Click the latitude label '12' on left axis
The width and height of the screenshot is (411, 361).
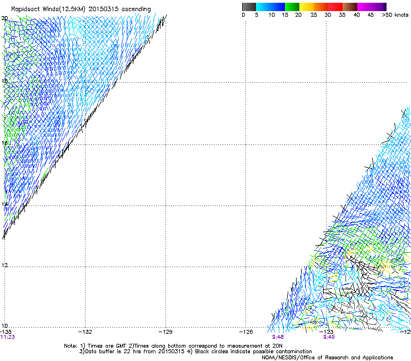tap(4, 265)
